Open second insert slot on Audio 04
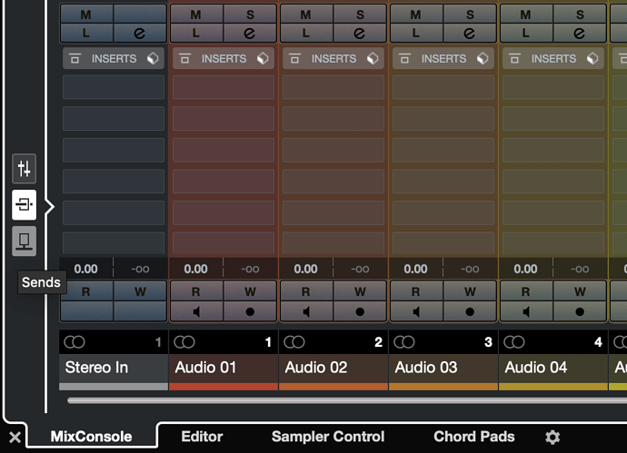Viewport: 627px width, 453px height. click(553, 118)
